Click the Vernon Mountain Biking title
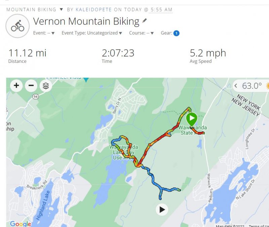 86,21
